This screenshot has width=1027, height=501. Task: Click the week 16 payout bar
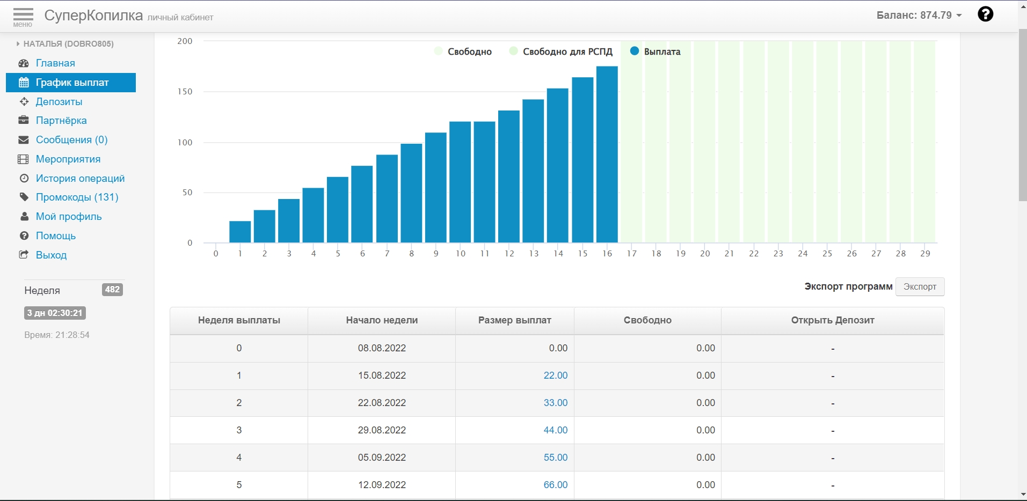tap(607, 156)
